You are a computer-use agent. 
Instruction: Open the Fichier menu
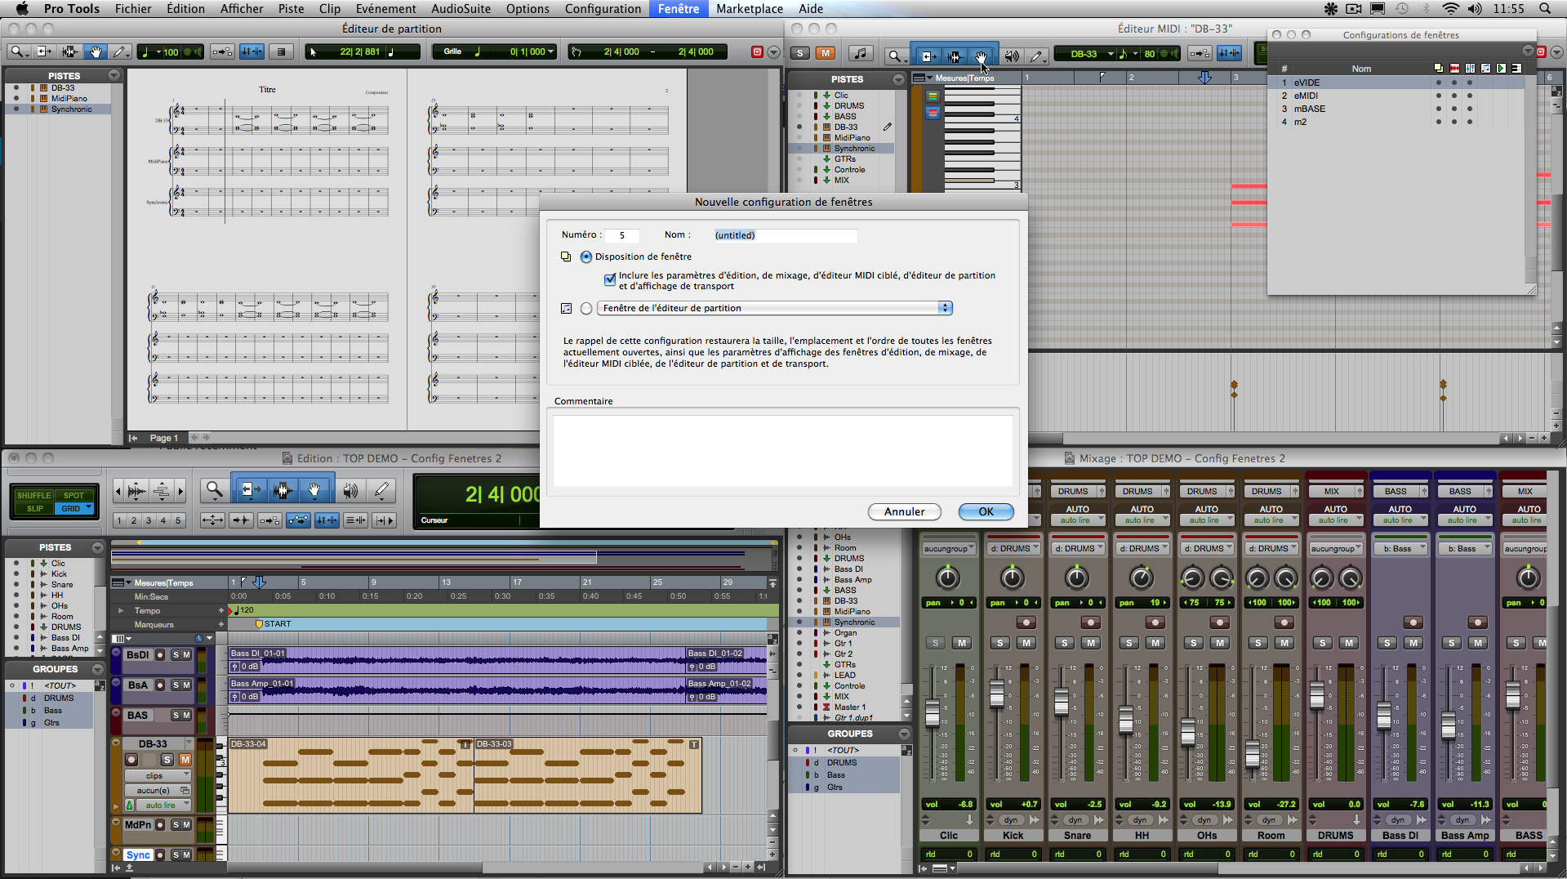coord(133,9)
